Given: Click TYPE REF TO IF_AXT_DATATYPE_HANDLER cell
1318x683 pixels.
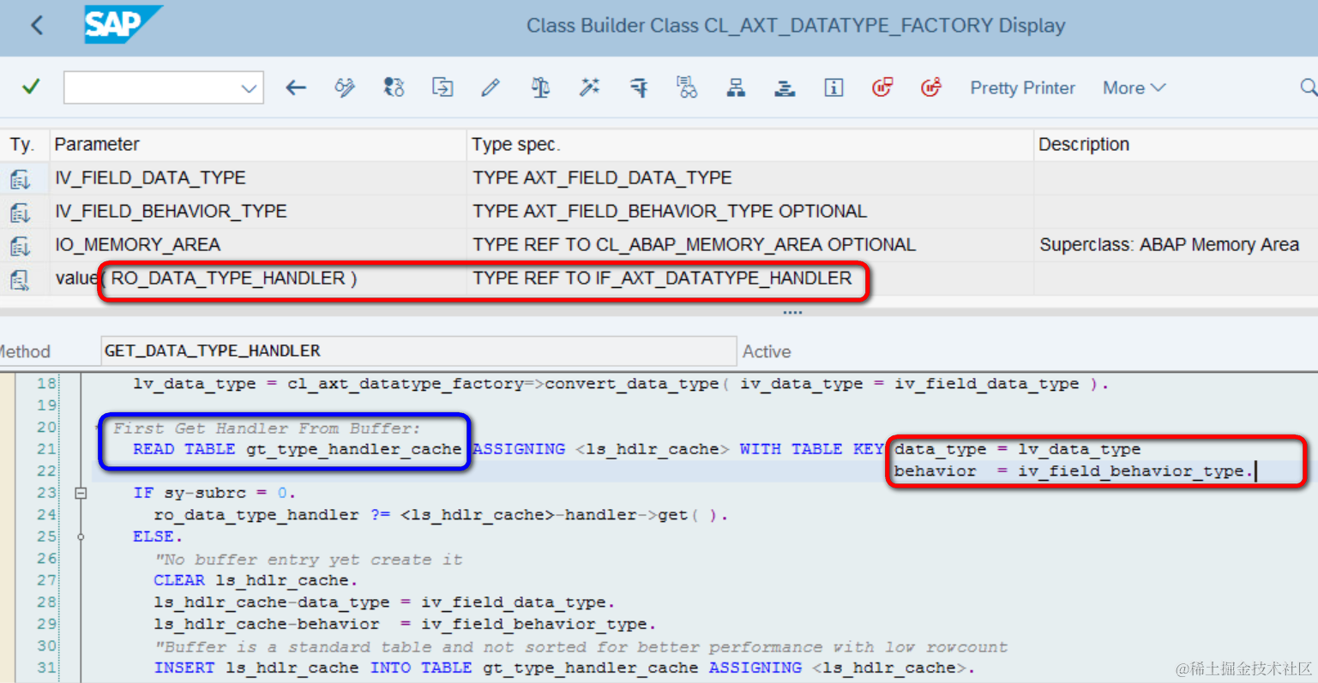Looking at the screenshot, I should (750, 279).
